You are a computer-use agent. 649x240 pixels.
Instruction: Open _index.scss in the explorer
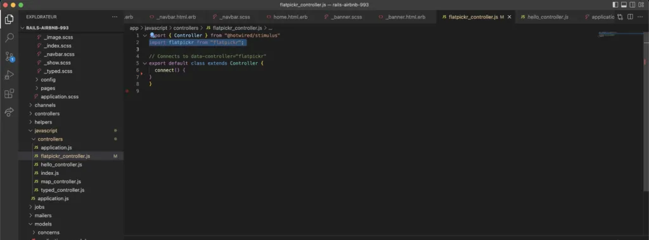[58, 46]
